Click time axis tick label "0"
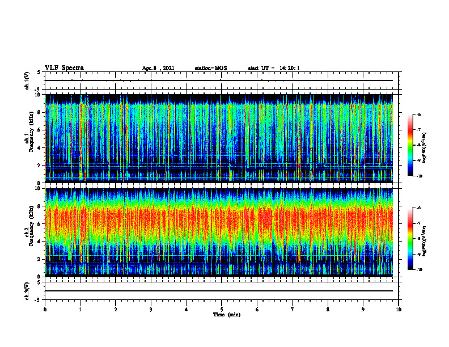The height and width of the screenshot is (347, 449). [45, 310]
